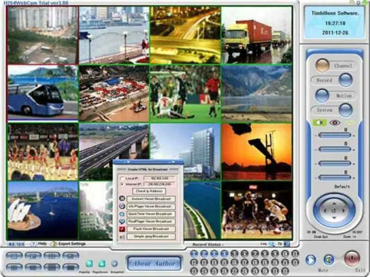Click the Internet IP address field
Viewport: 370px width, 277px height.
[159, 184]
